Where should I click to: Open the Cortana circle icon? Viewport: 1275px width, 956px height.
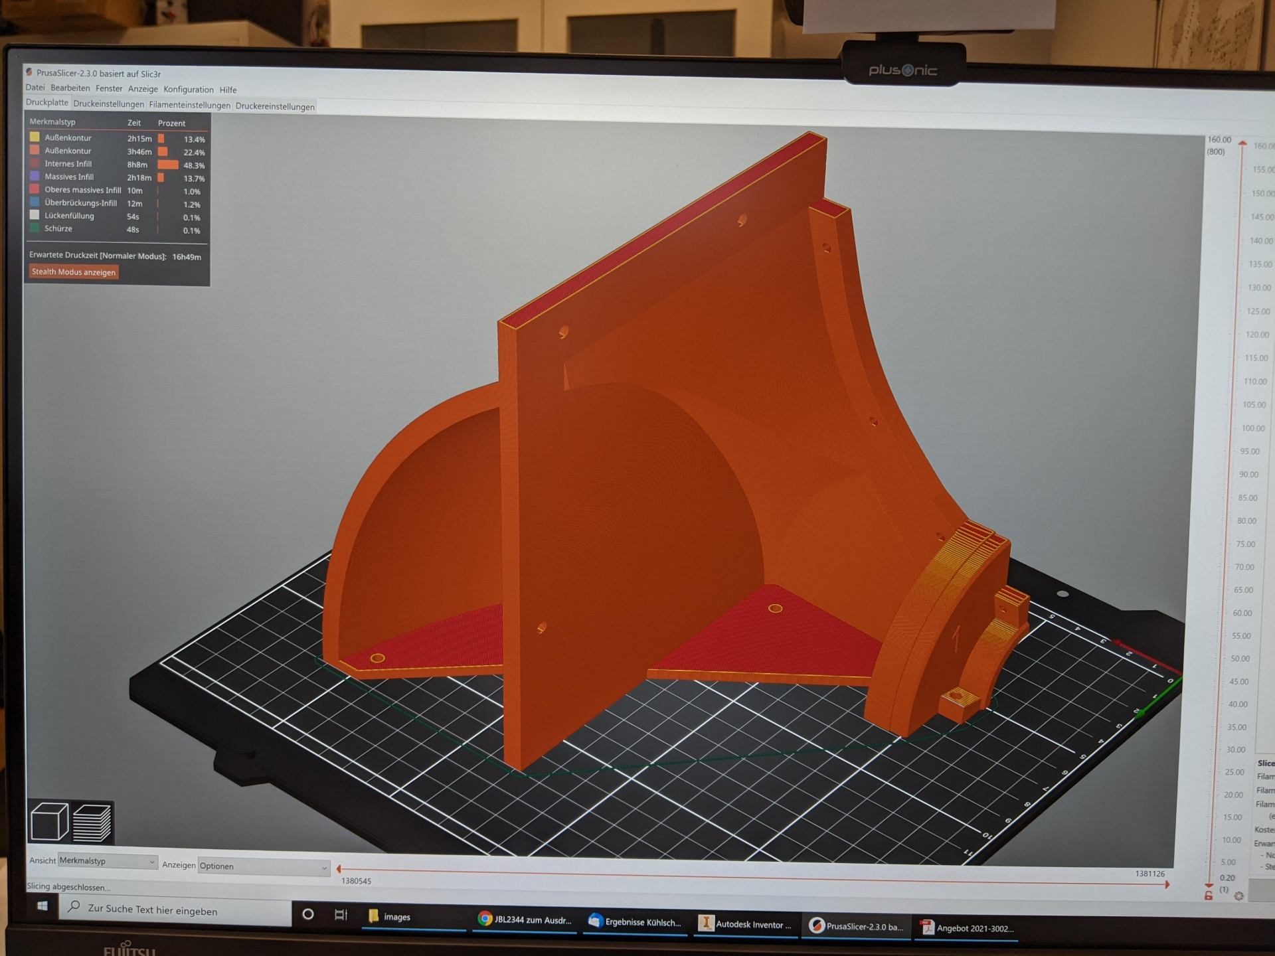coord(308,914)
